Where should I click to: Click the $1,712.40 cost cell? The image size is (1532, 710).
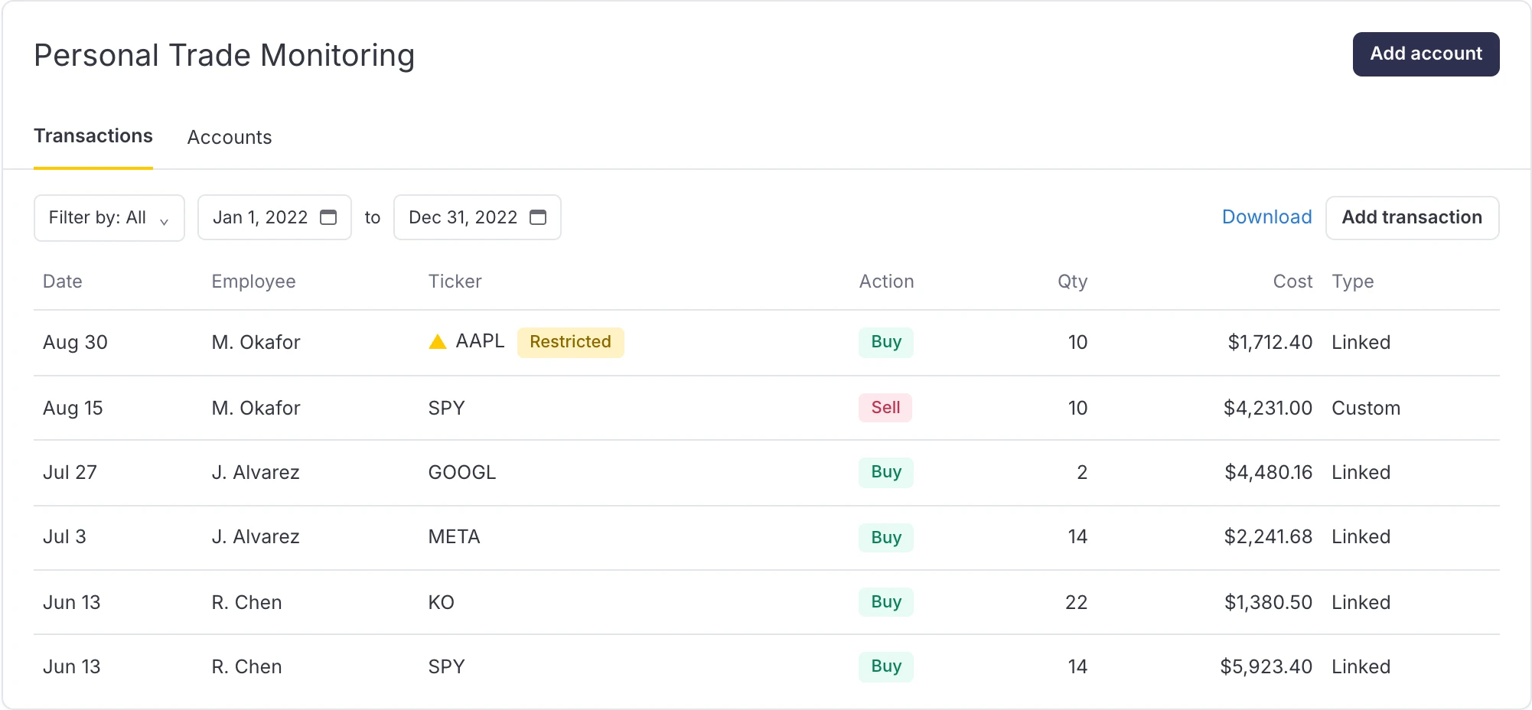pyautogui.click(x=1270, y=342)
